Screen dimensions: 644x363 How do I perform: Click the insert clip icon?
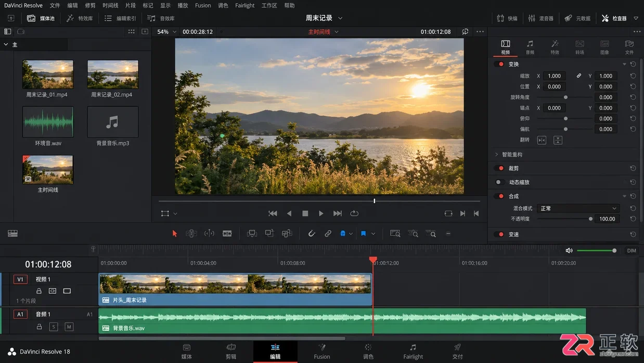click(252, 234)
